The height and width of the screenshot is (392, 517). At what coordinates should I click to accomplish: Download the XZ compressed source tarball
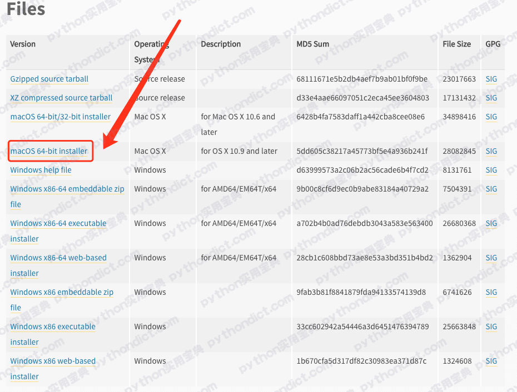(x=61, y=98)
